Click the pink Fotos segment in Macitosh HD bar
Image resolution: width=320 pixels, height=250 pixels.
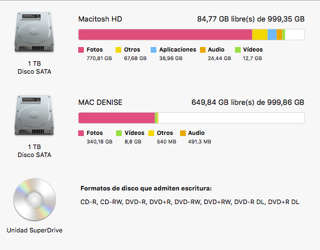pyautogui.click(x=165, y=35)
